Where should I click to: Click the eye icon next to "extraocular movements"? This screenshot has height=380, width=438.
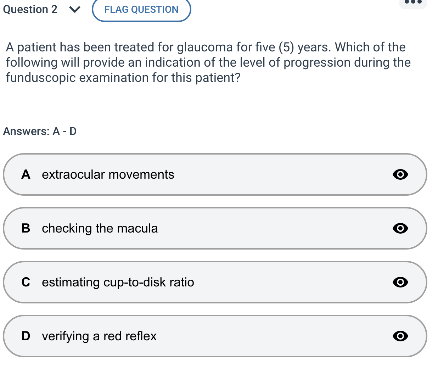coord(400,174)
